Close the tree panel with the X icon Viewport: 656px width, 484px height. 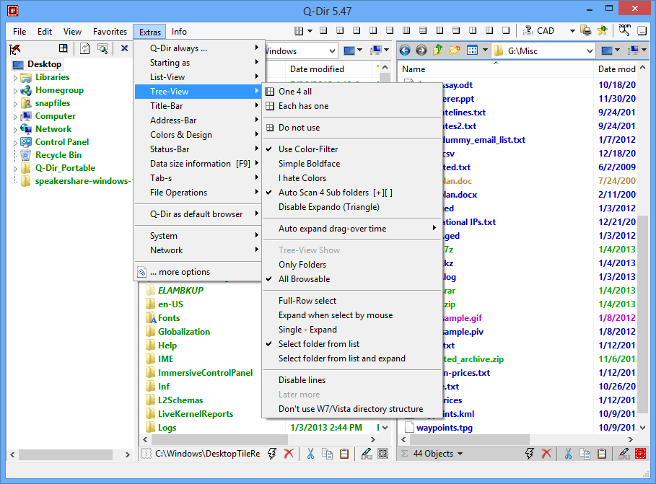(x=124, y=48)
